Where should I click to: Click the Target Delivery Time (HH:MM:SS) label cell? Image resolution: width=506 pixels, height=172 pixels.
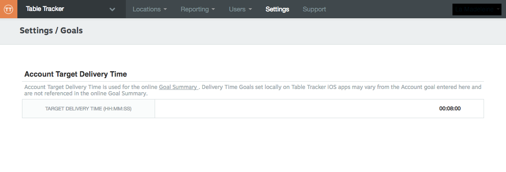click(x=88, y=109)
